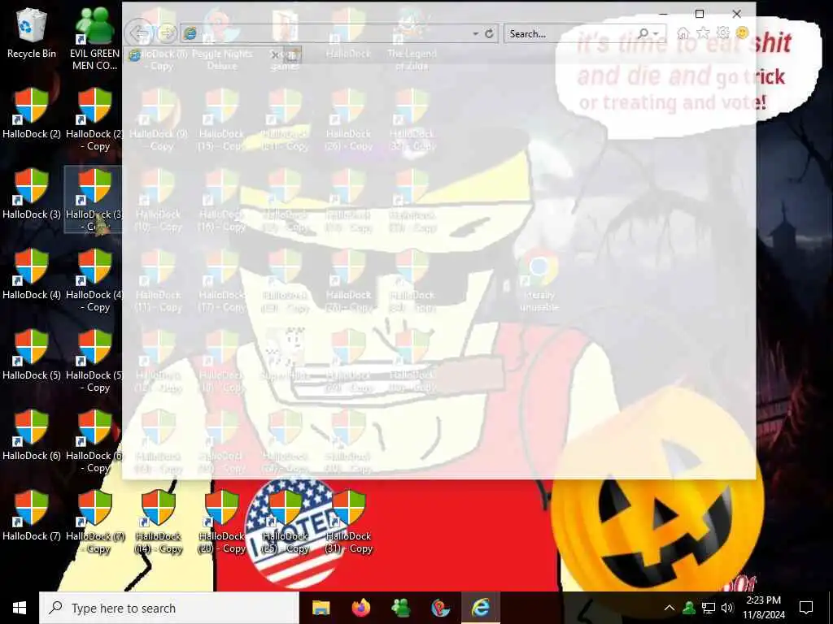833x624 pixels.
Task: Open File Explorer from the taskbar
Action: [321, 608]
